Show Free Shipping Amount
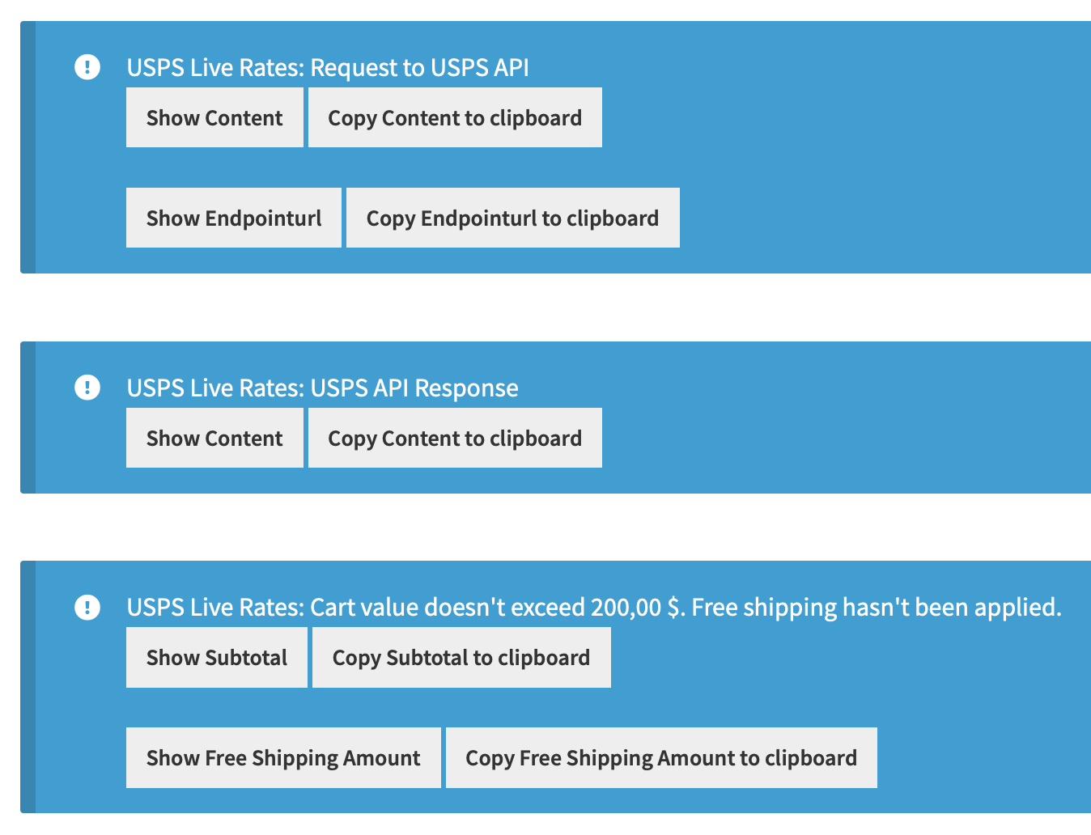The image size is (1091, 835). click(282, 757)
